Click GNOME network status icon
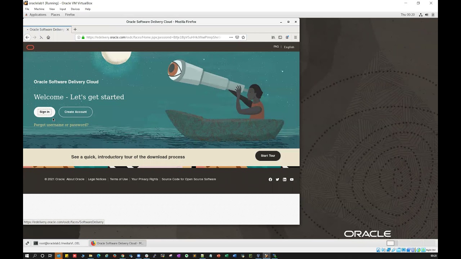 tap(421, 15)
